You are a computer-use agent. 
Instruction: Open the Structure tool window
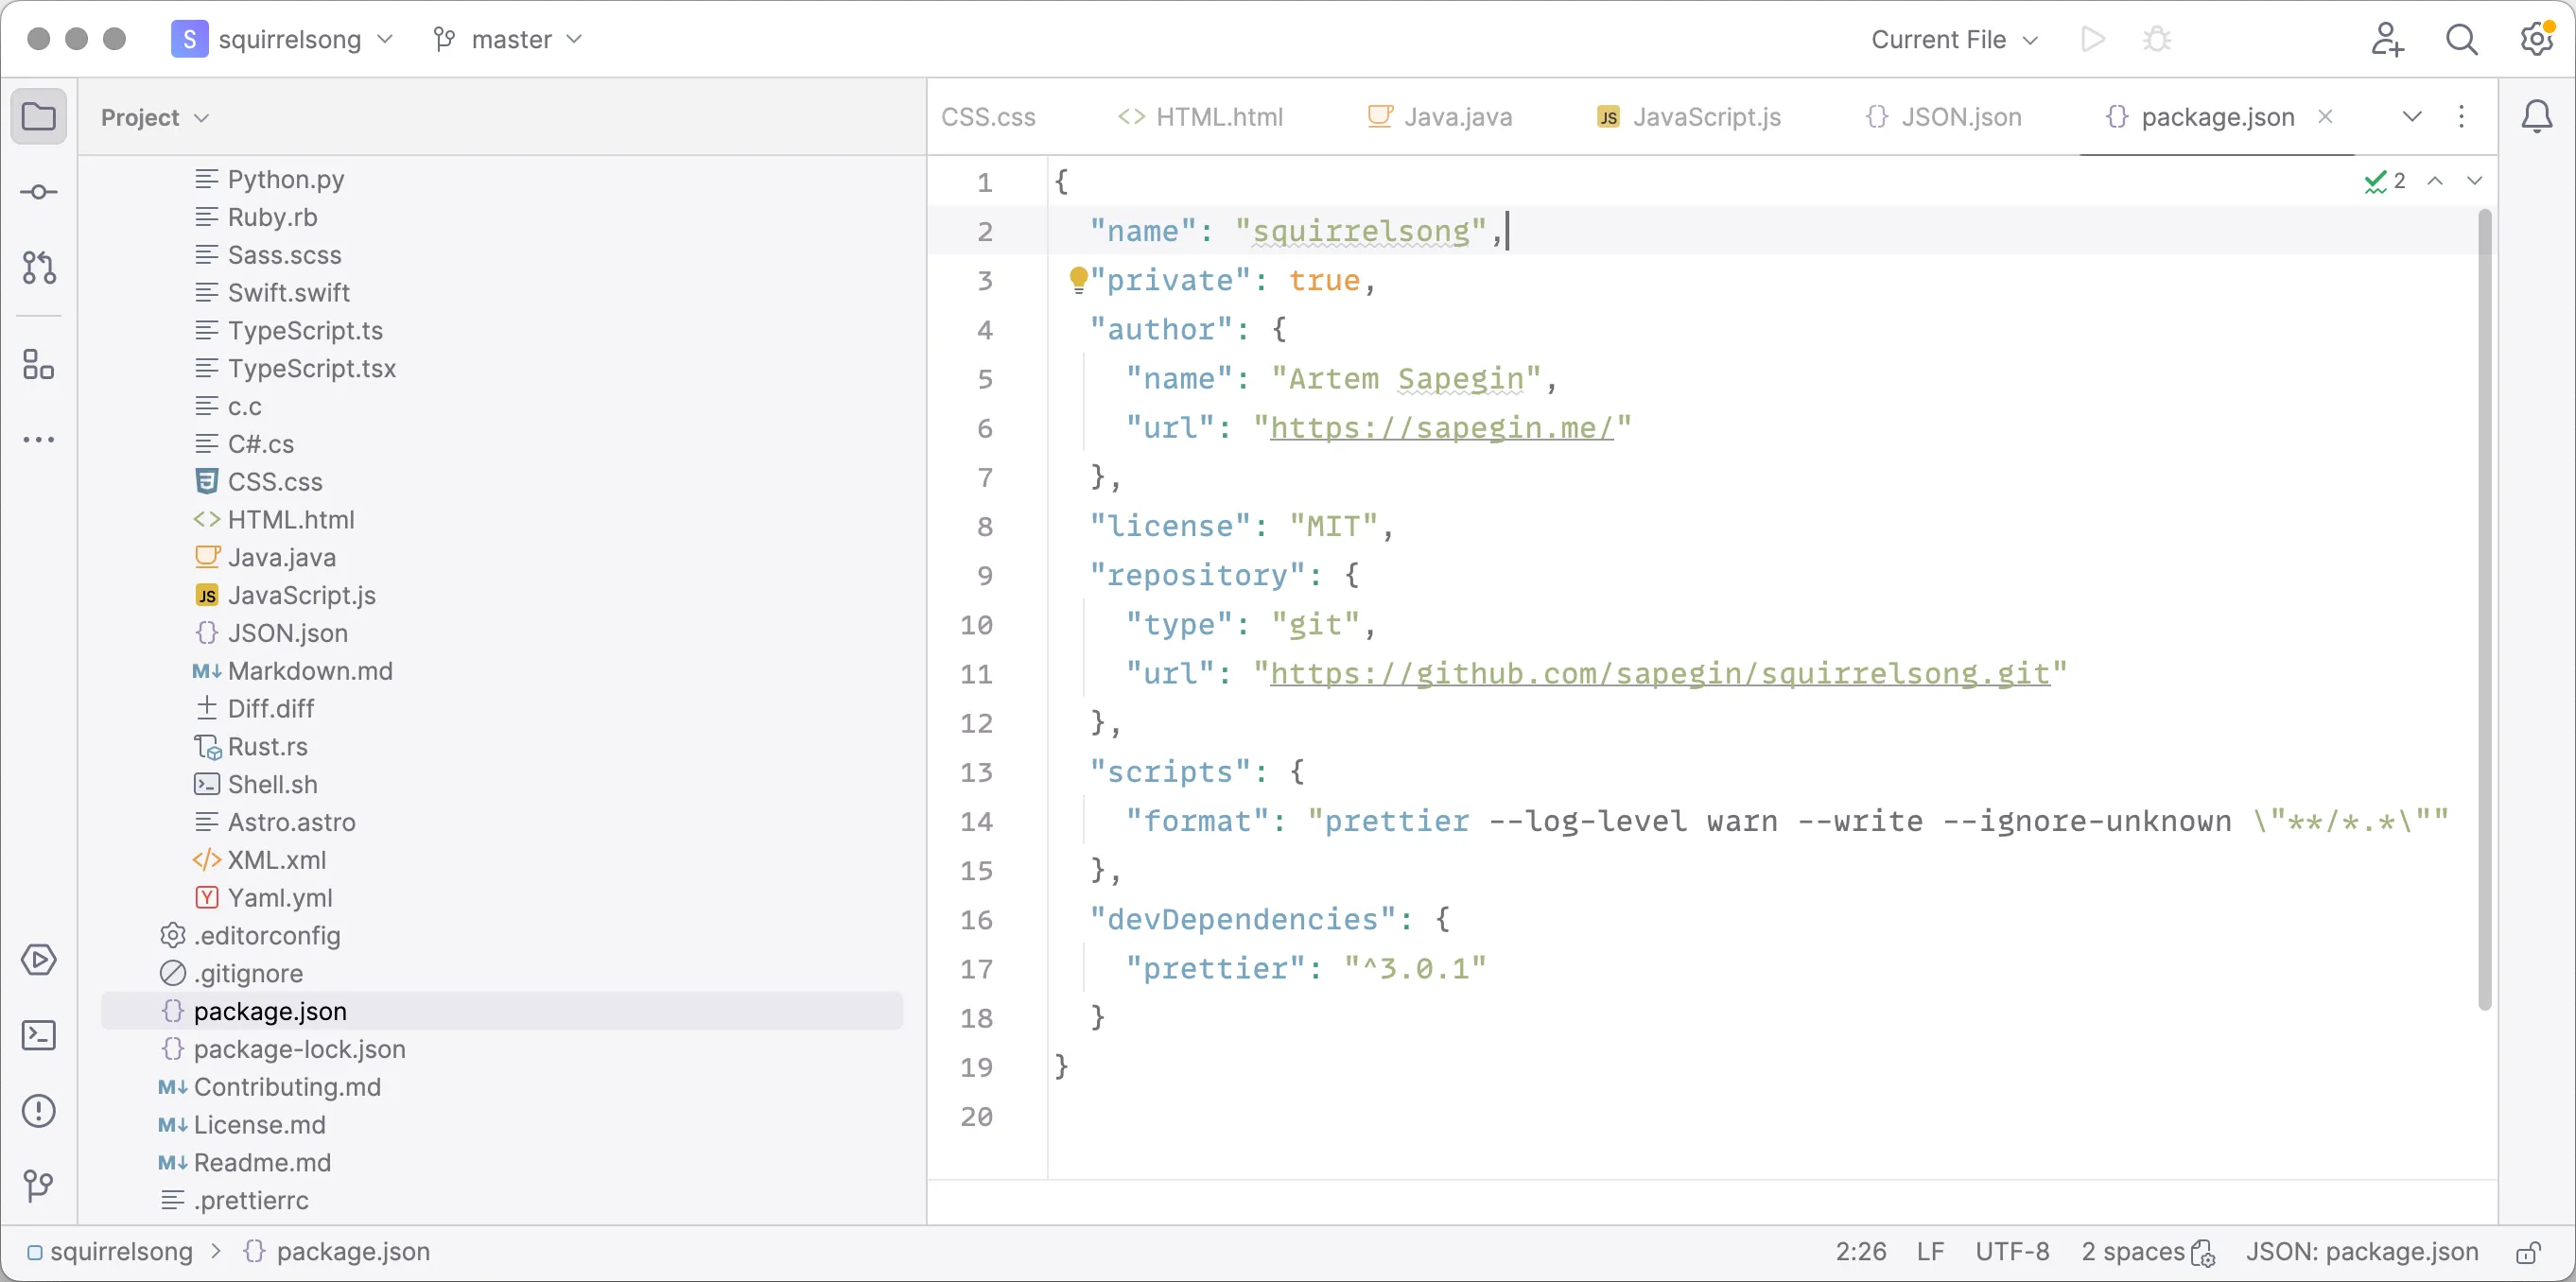click(x=39, y=364)
